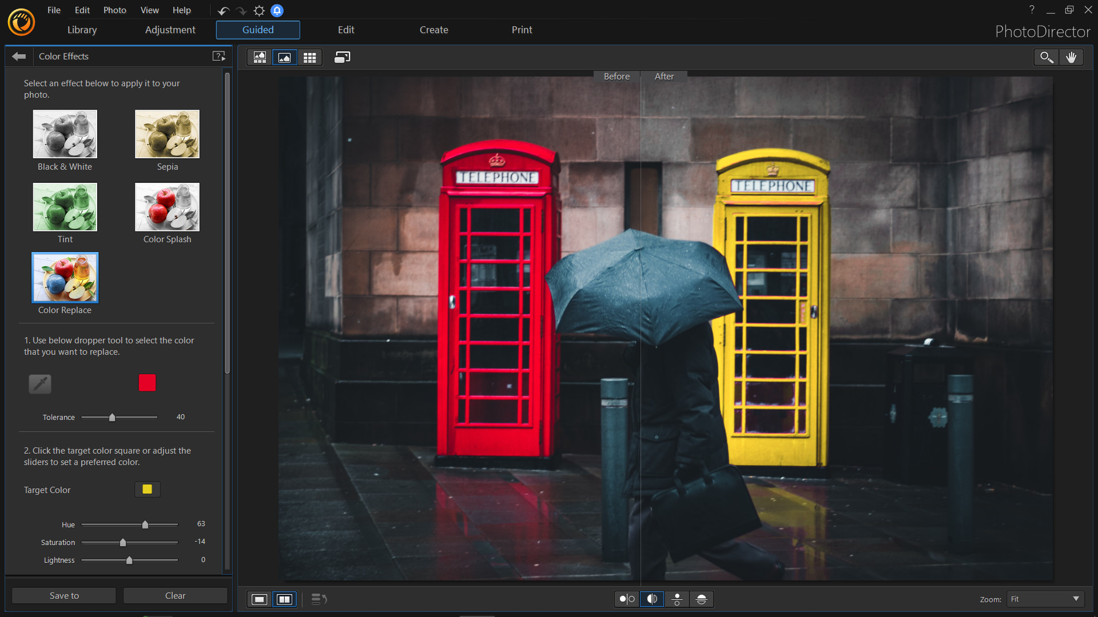Enable side-by-side before/after comparison mode

coord(284,599)
